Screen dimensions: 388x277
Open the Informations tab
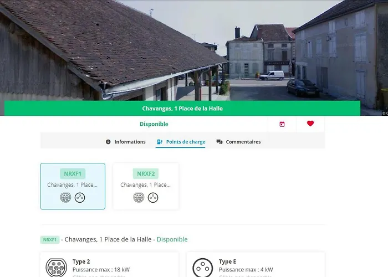tap(126, 142)
